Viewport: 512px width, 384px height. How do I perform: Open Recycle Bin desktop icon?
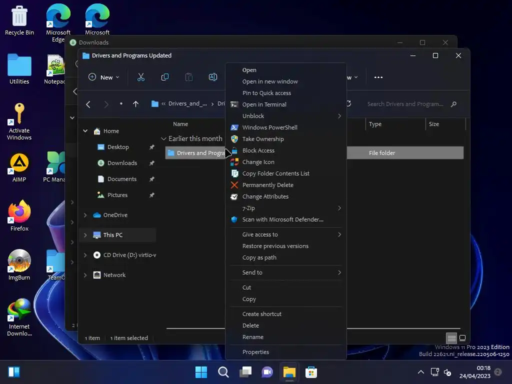coord(19,20)
